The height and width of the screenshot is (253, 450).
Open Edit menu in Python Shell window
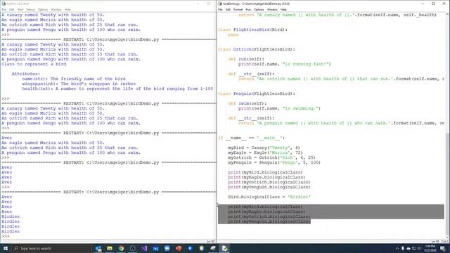12,9
